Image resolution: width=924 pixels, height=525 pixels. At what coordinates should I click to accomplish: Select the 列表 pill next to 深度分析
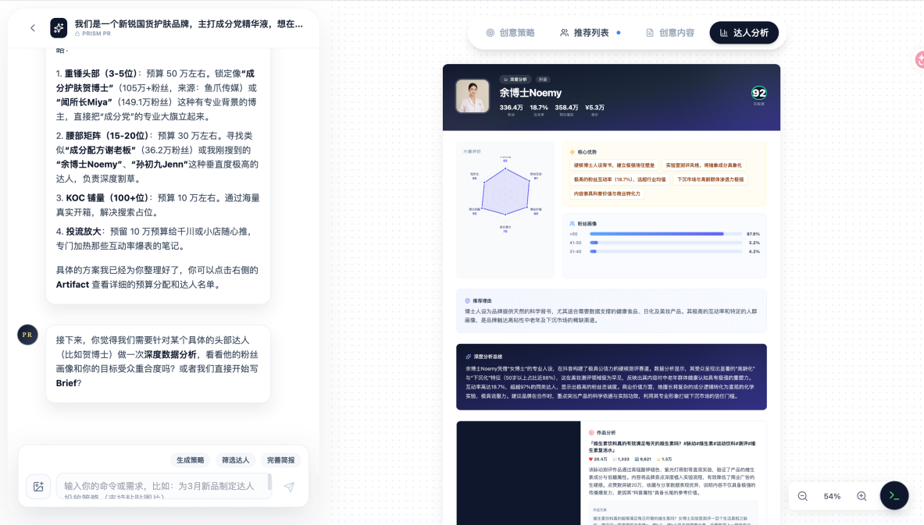point(543,79)
